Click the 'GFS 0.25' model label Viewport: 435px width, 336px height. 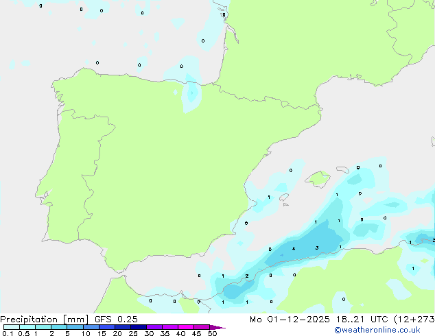click(116, 320)
